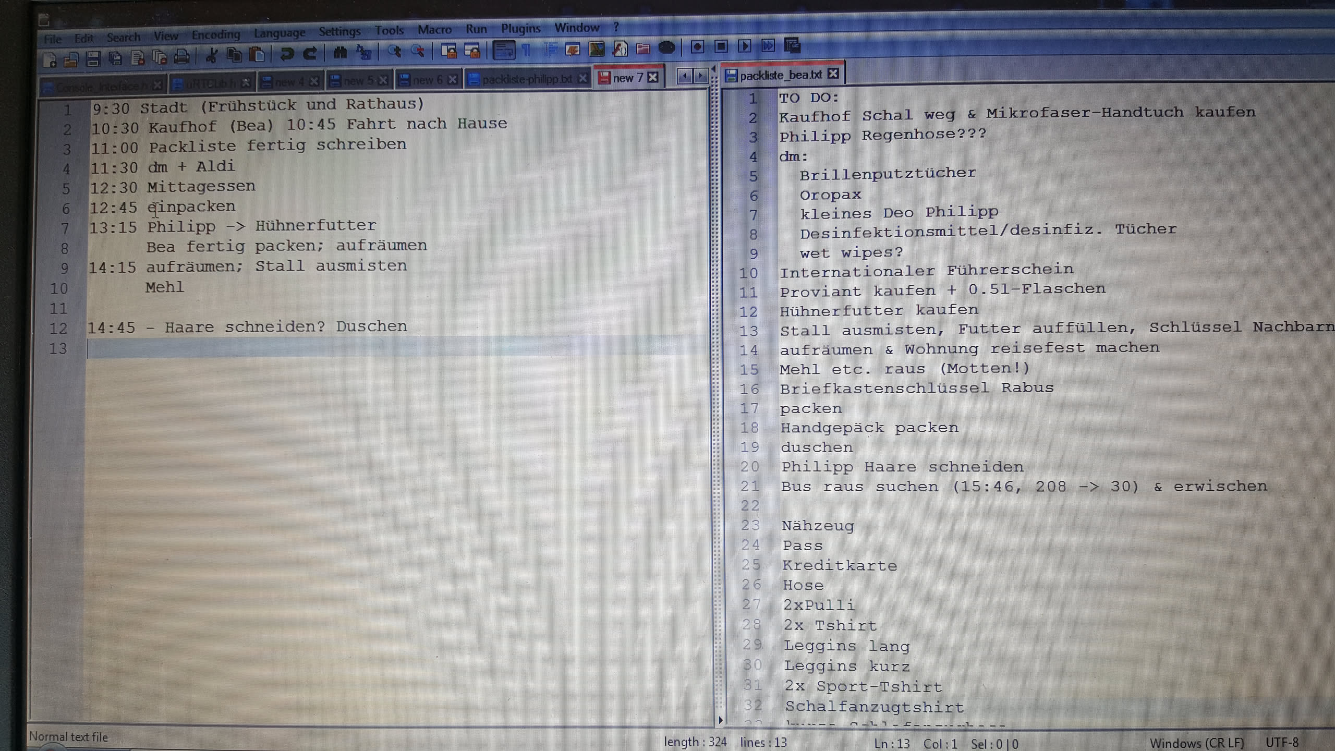Image resolution: width=1335 pixels, height=751 pixels.
Task: Click the New file toolbar icon
Action: [50, 59]
